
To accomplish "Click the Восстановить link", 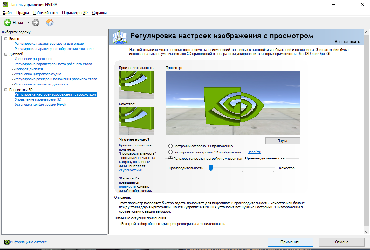I will pos(347,42).
